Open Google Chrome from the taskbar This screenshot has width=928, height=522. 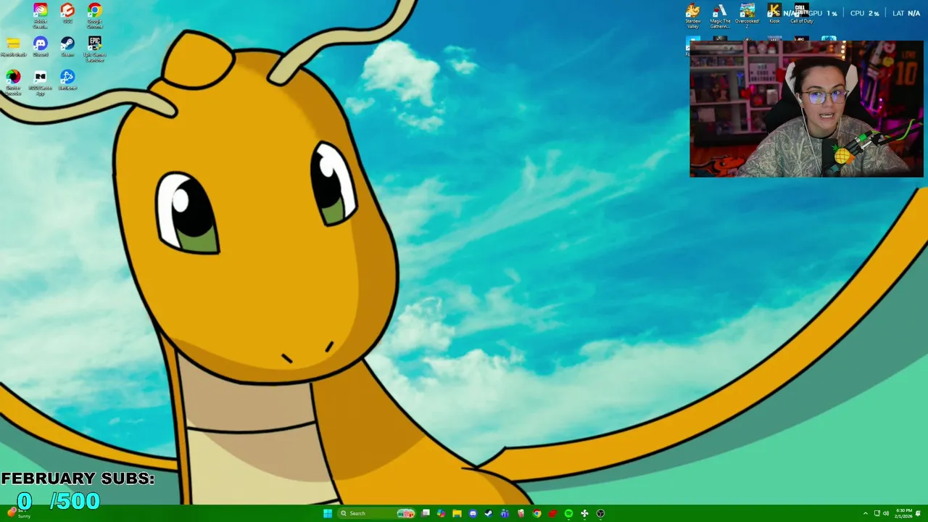[x=536, y=513]
